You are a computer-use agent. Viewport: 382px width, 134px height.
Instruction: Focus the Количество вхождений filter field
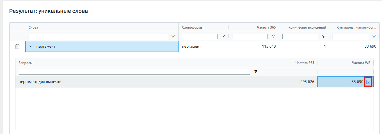pyautogui.click(x=300, y=36)
